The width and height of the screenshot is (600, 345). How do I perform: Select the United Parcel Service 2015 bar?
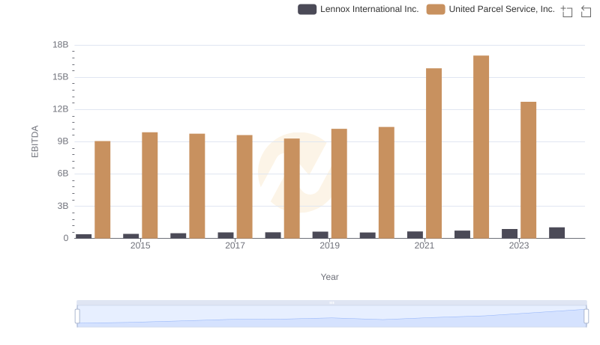(x=149, y=185)
